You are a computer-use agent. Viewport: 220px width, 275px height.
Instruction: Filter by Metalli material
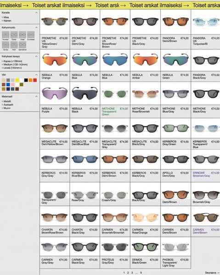click(6, 101)
